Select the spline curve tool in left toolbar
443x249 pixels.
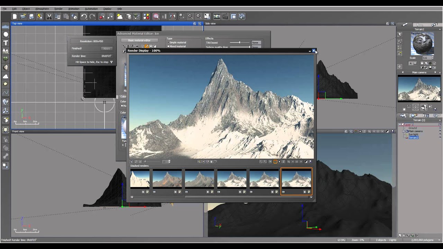(x=6, y=93)
